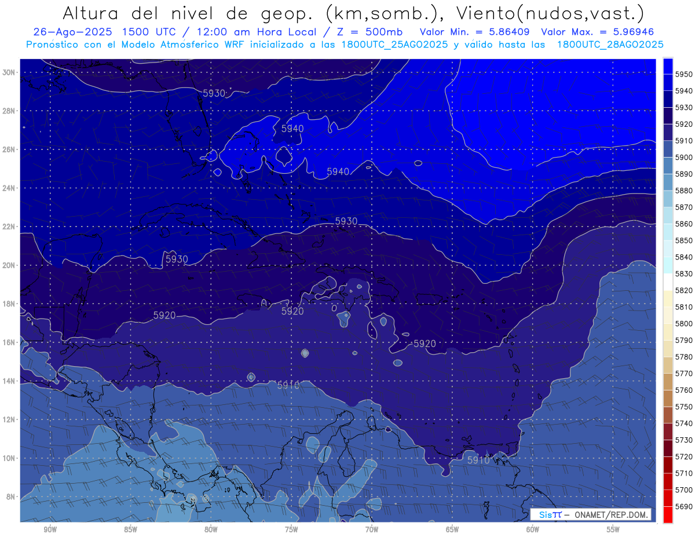Viewport: 695px width, 537px height.
Task: Click the bright red swatch below 5690
Action: coord(668,514)
